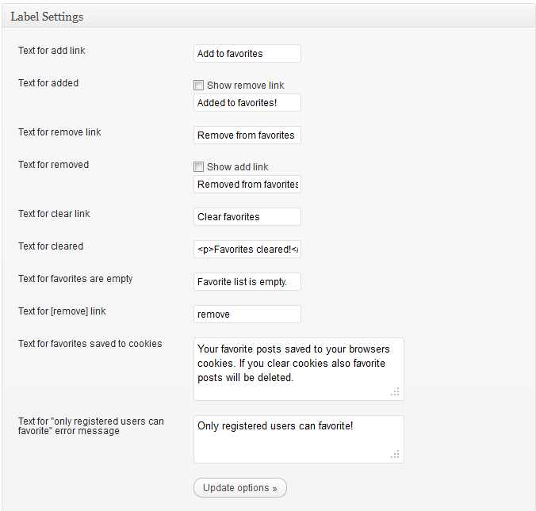This screenshot has width=536, height=511.
Task: Grab the resize handle of registered-users textarea
Action: click(x=396, y=454)
